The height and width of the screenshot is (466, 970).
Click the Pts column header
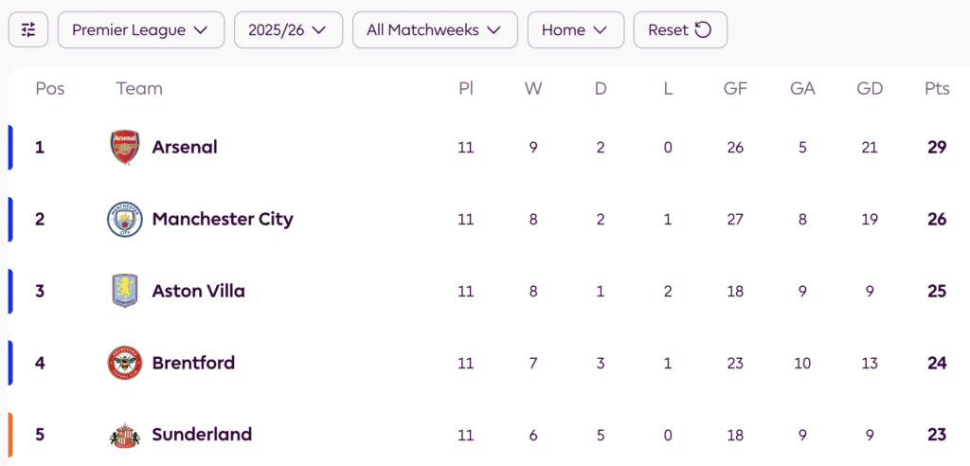click(937, 89)
